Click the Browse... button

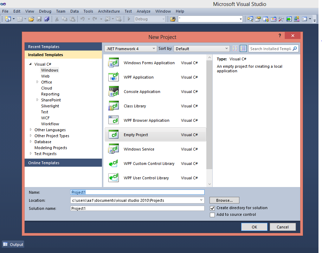click(224, 200)
